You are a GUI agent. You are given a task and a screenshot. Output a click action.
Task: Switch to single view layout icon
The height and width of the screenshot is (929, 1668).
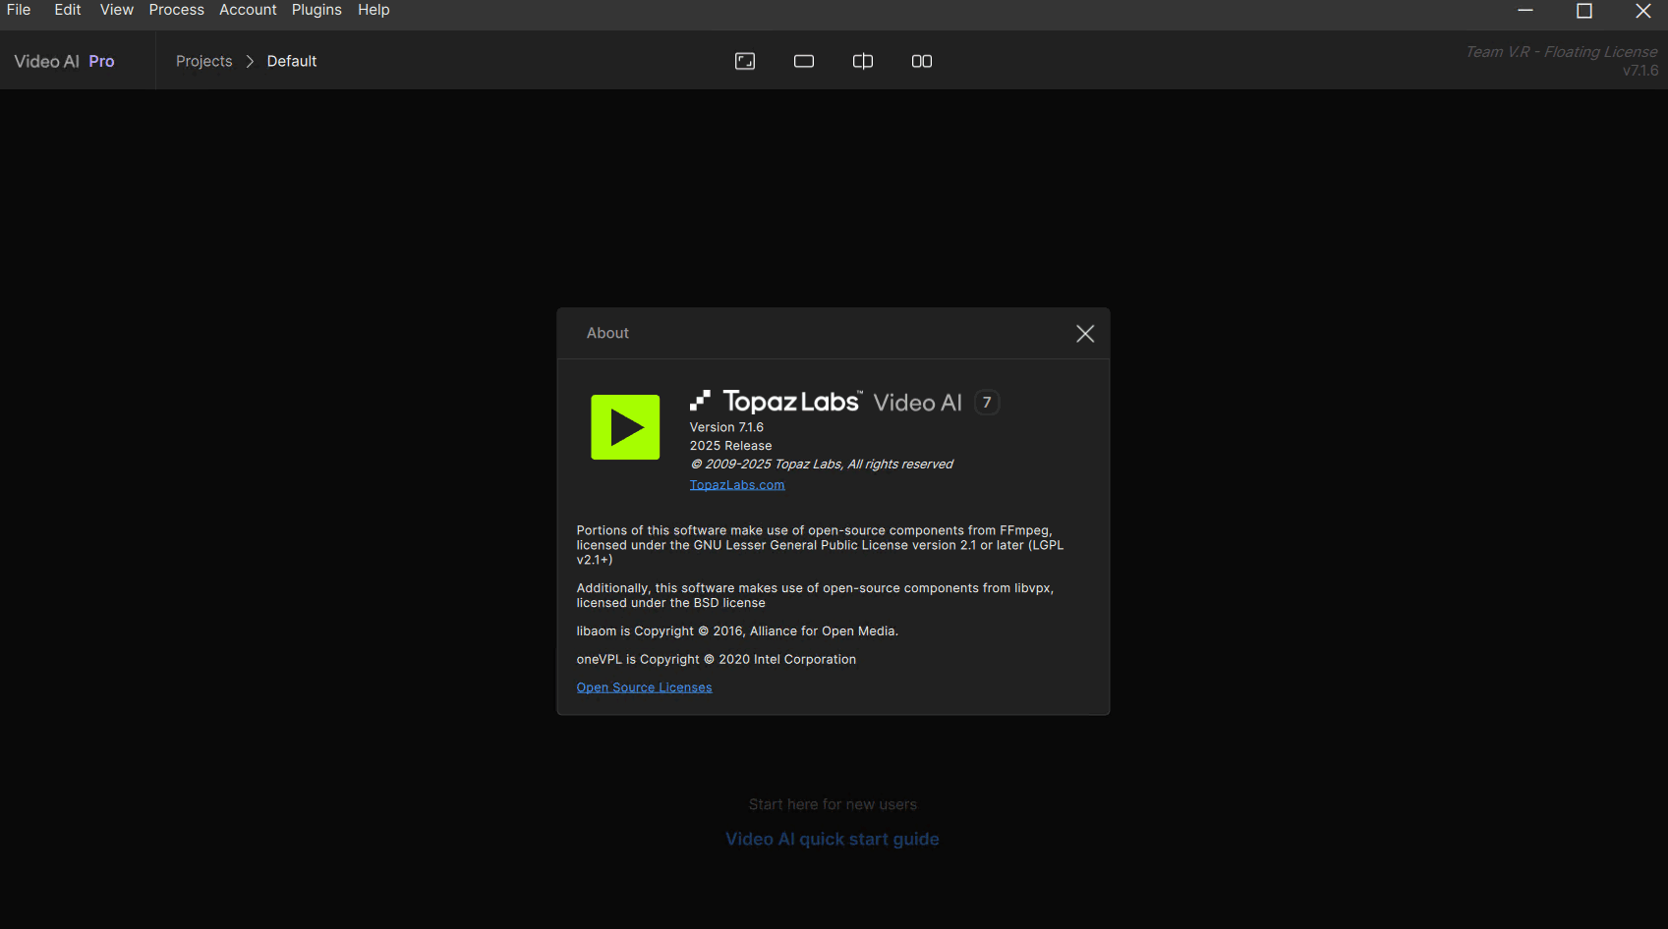coord(804,61)
